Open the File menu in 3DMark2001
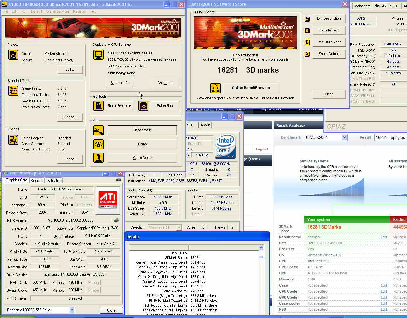Screen dimensions: 407x318 pos(6,11)
